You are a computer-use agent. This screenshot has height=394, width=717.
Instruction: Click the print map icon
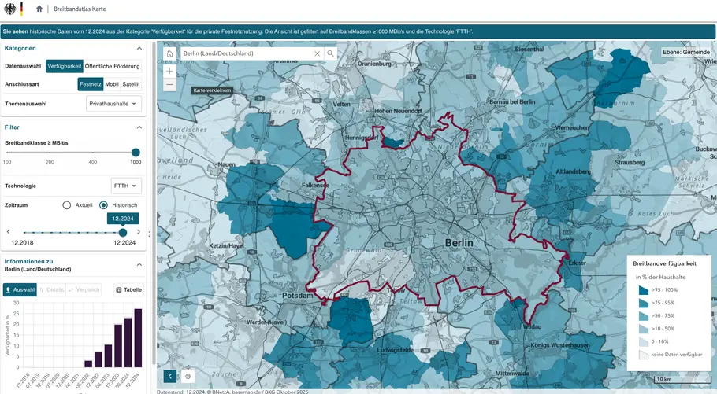188,377
